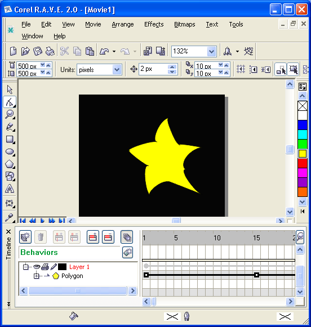Activate the Text tool

(x=10, y=189)
